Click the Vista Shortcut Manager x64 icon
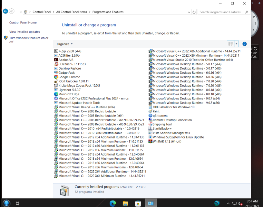This screenshot has height=207, width=263. 150,133
